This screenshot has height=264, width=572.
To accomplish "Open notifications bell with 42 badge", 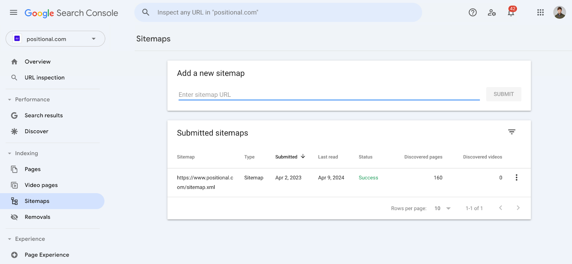I will pos(511,12).
